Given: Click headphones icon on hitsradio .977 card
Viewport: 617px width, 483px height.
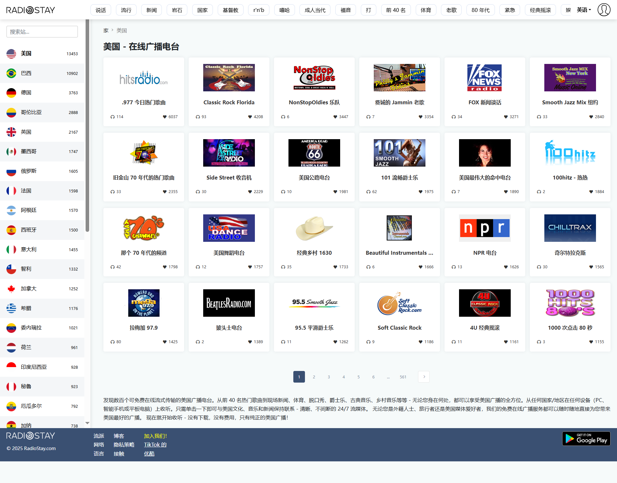Looking at the screenshot, I should click(112, 117).
